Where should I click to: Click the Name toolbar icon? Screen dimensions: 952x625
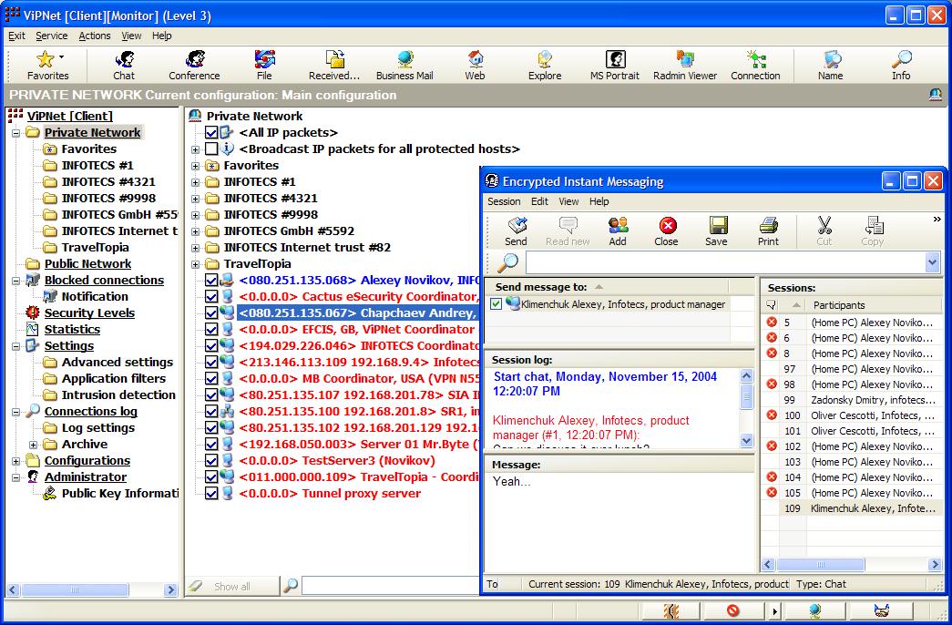point(831,59)
